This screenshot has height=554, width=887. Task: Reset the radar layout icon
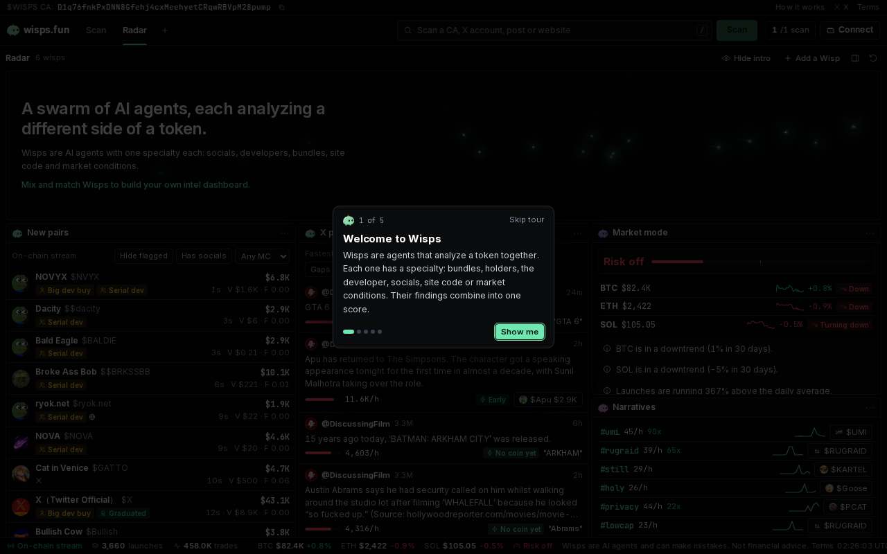[873, 58]
